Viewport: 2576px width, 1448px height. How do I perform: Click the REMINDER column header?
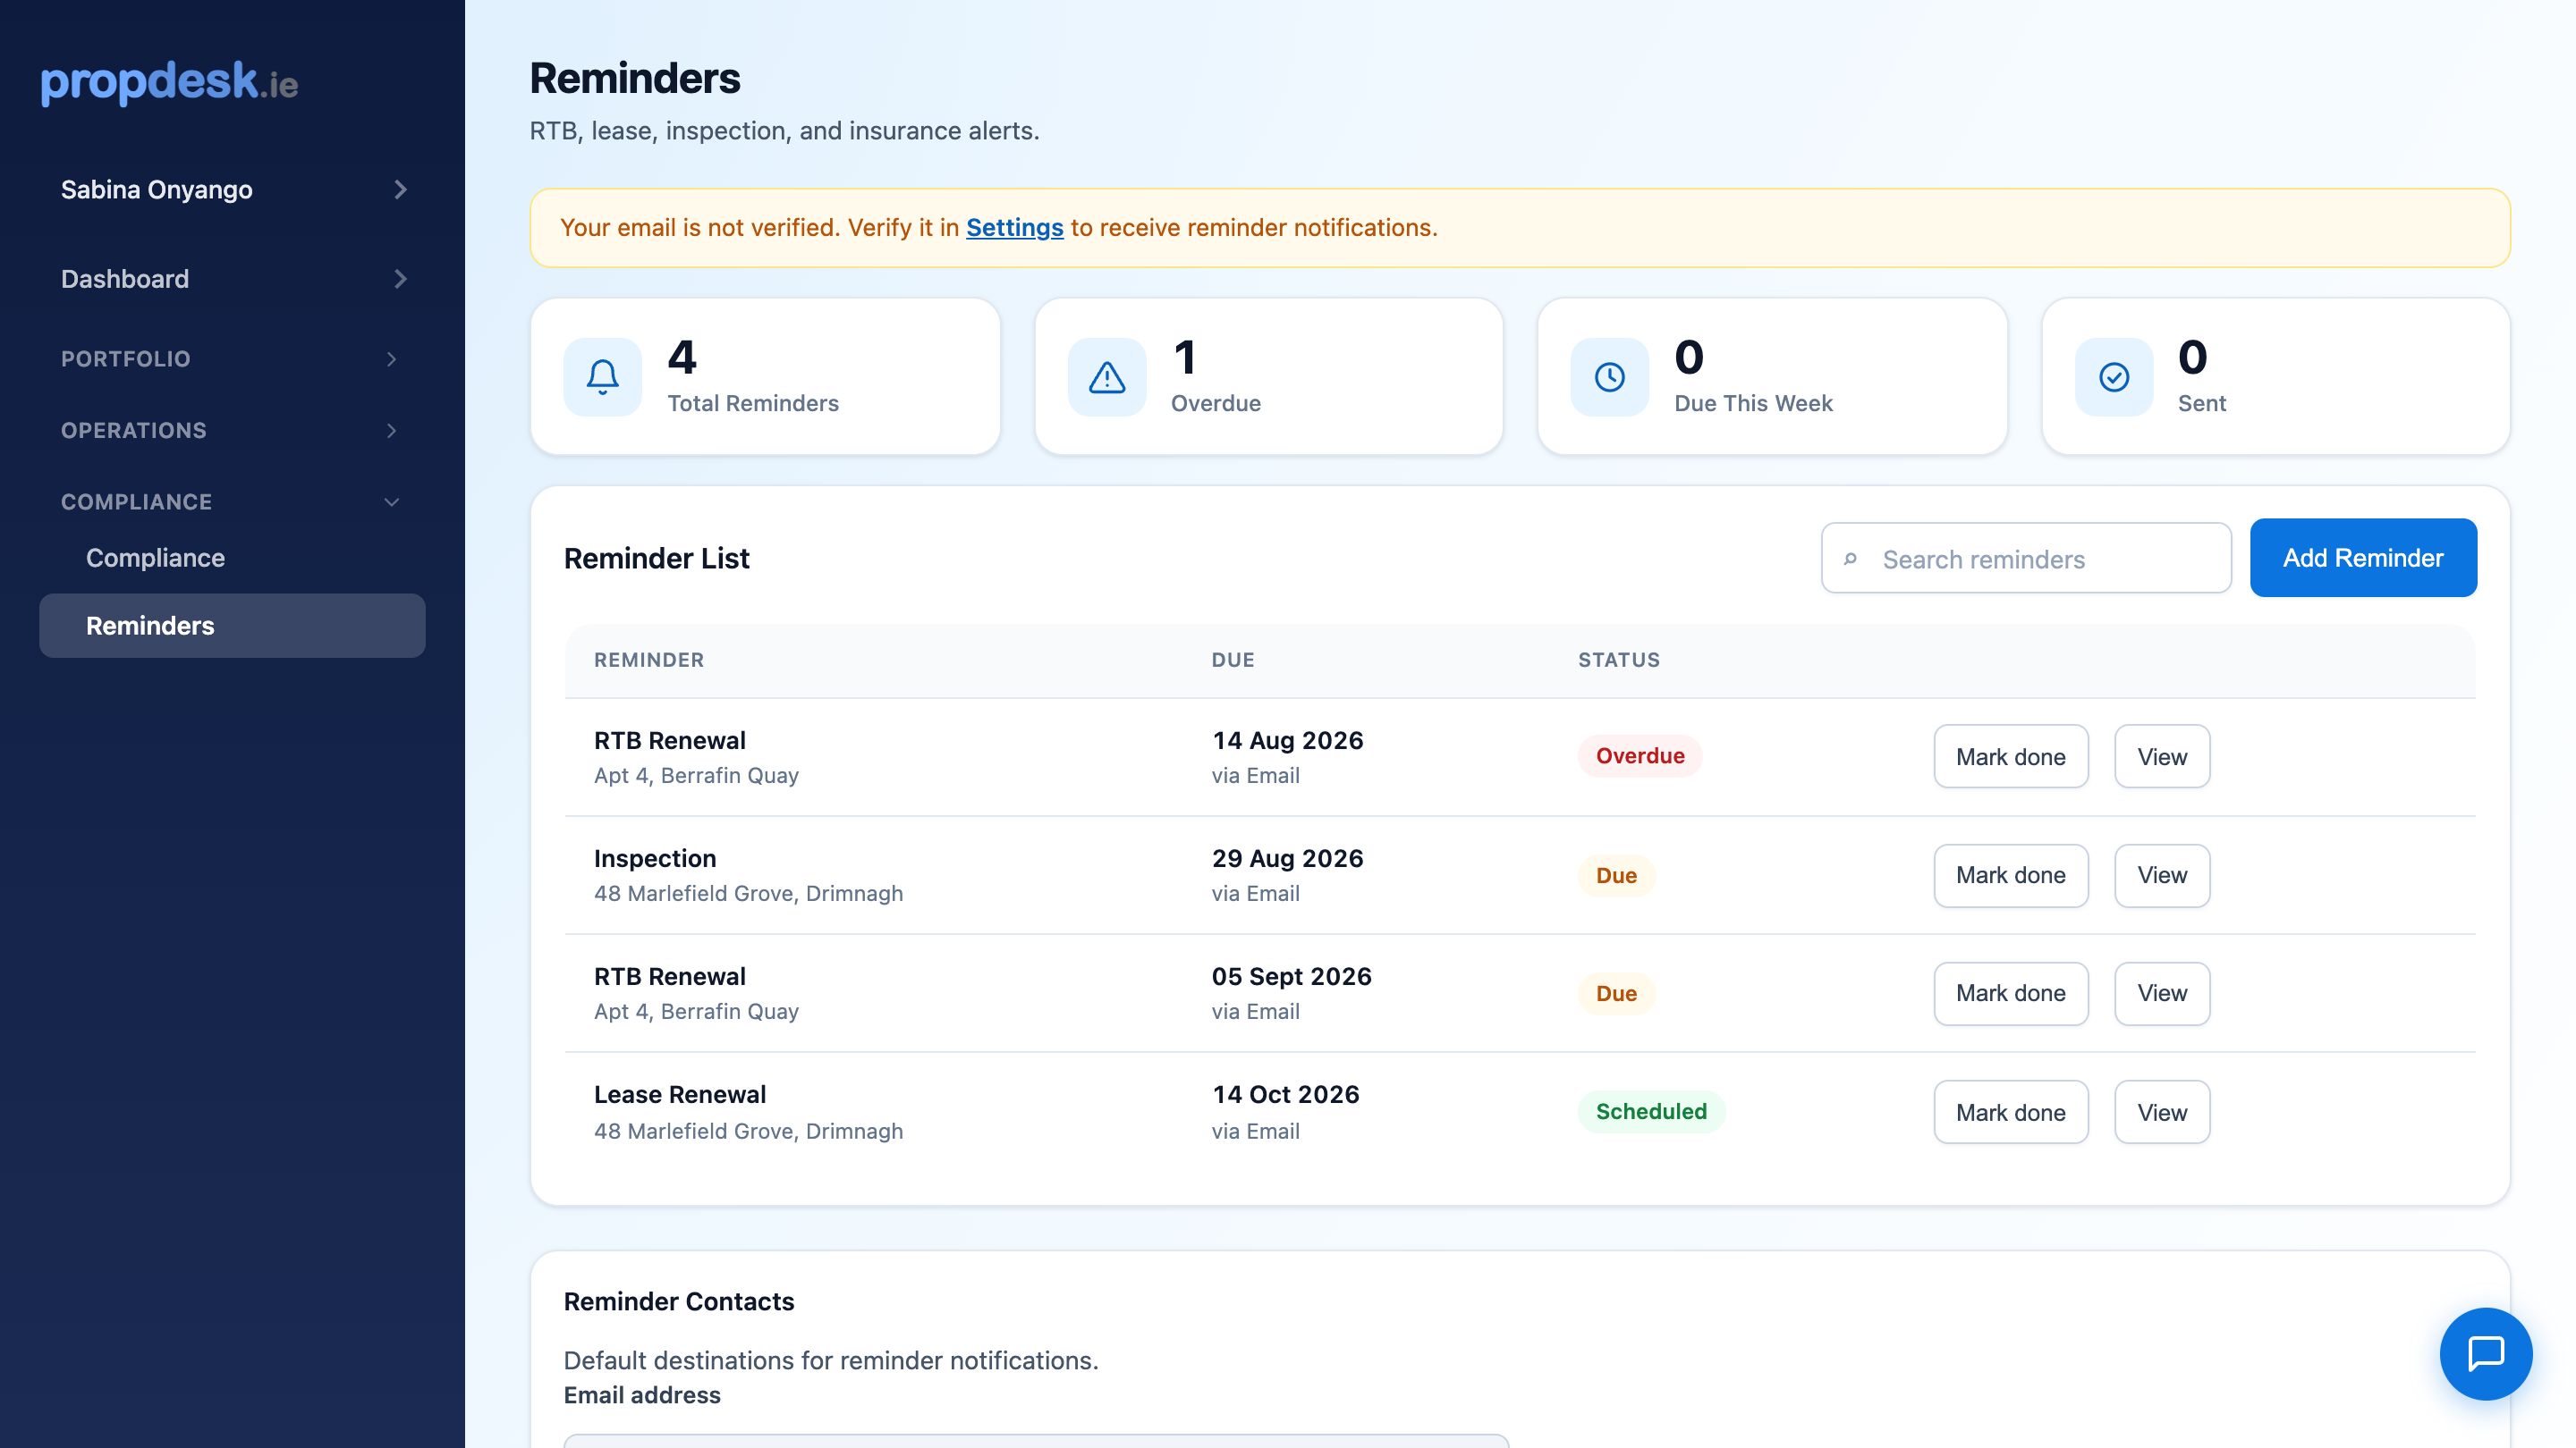point(649,661)
